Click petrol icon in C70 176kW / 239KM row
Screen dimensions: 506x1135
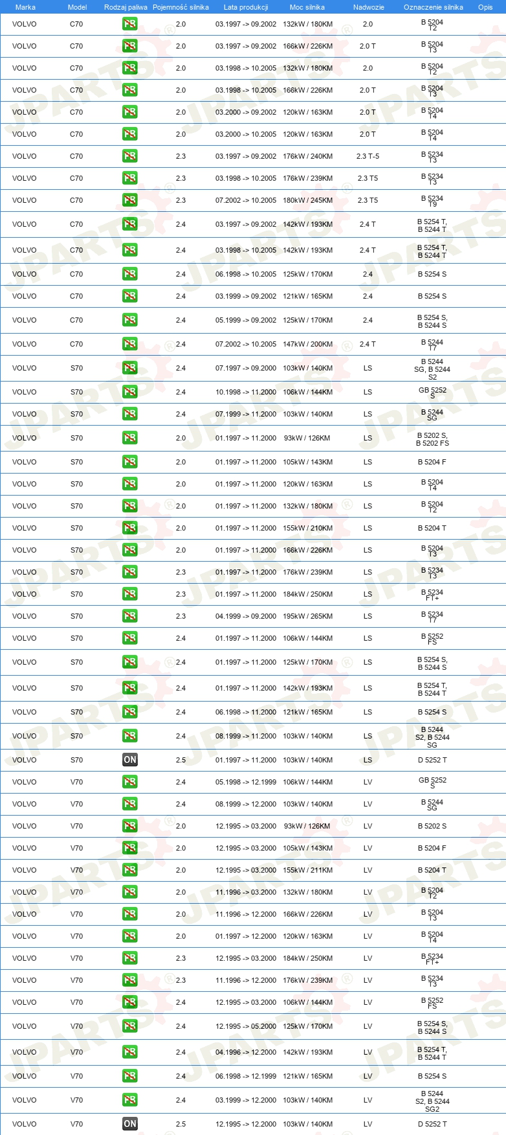pyautogui.click(x=130, y=178)
